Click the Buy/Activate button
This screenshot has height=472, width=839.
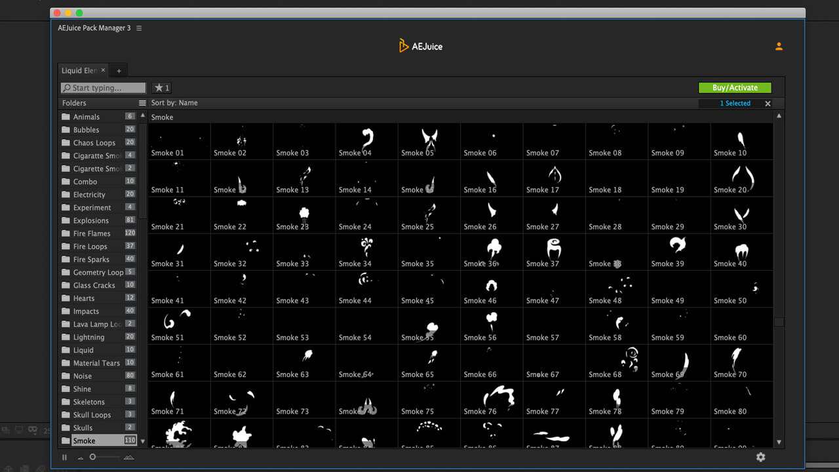(735, 88)
